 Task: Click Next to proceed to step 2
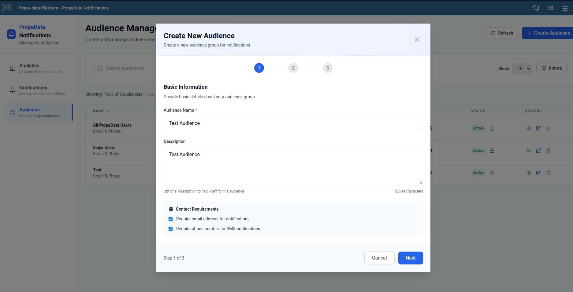coord(411,258)
